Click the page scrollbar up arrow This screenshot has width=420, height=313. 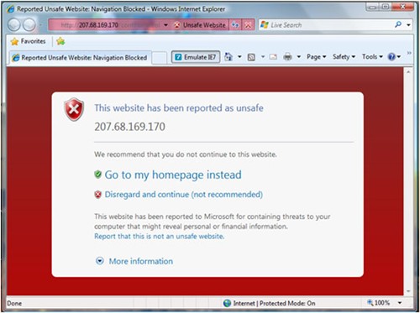(408, 72)
